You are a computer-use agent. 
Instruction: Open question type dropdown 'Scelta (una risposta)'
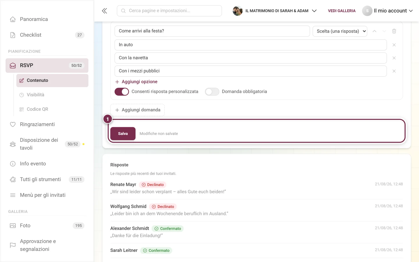pos(340,31)
